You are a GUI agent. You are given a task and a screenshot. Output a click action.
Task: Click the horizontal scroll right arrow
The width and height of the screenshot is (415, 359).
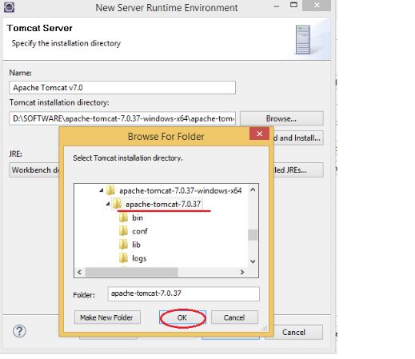[242, 272]
